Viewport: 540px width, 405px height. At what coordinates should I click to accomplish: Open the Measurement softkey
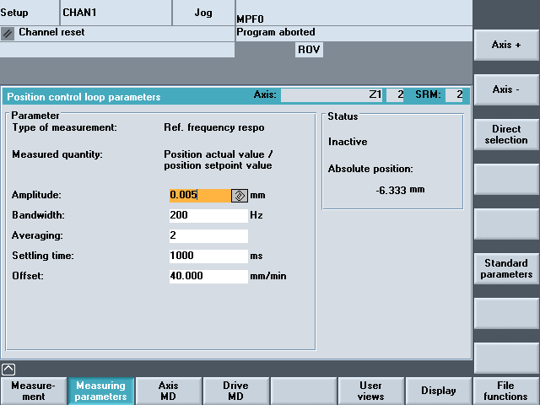34,391
